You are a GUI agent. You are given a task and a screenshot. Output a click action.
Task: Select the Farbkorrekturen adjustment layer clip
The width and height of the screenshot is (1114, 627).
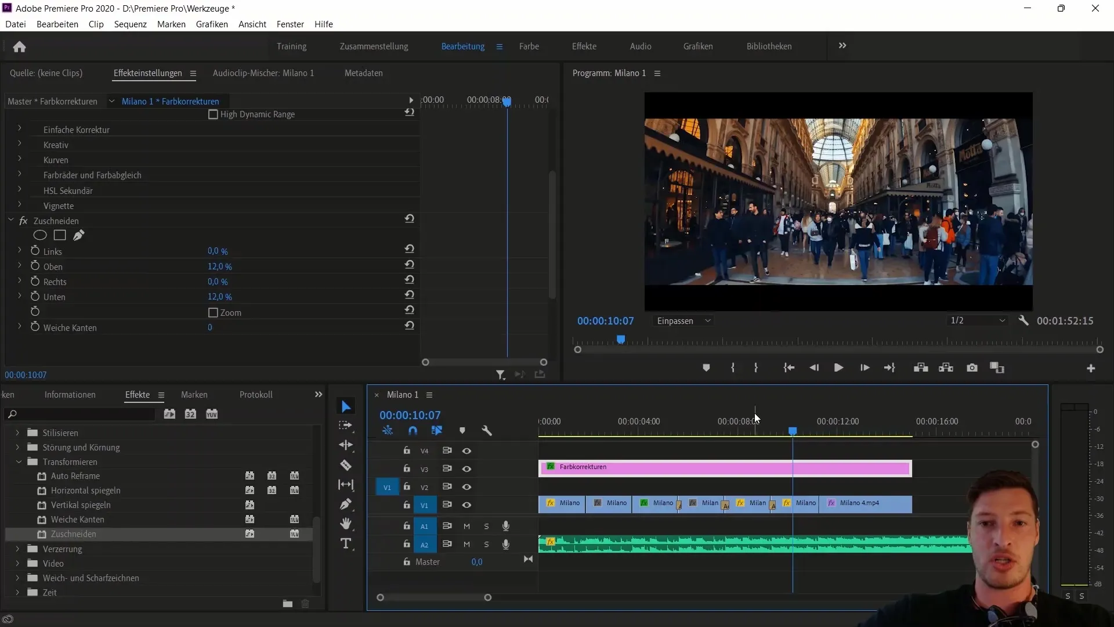tap(725, 468)
